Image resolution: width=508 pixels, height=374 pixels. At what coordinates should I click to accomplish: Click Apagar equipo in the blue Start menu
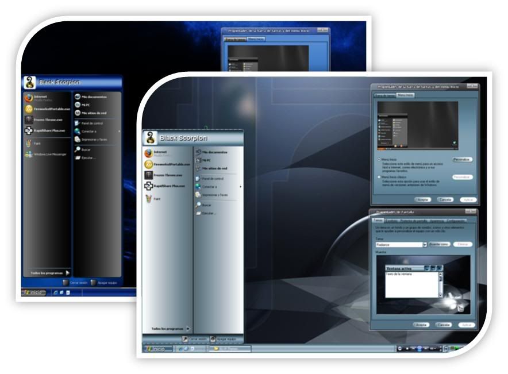(103, 283)
